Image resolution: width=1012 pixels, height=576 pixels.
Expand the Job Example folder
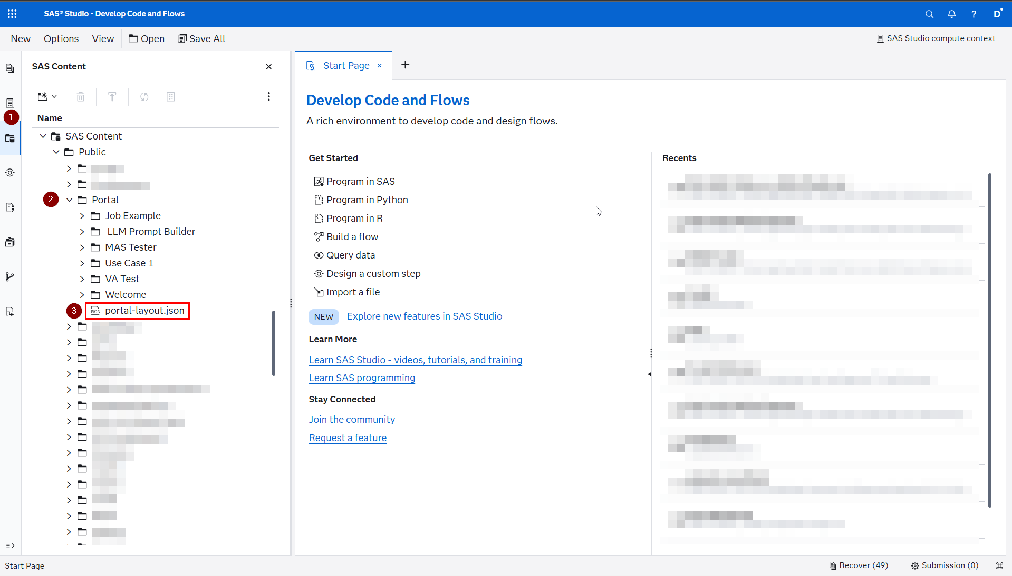(82, 216)
